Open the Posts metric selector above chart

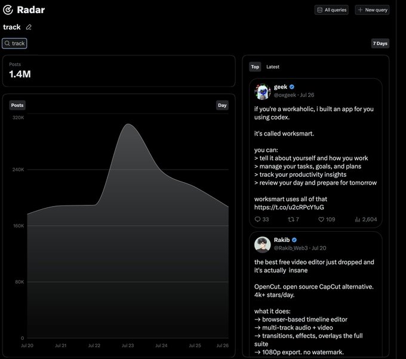17,105
